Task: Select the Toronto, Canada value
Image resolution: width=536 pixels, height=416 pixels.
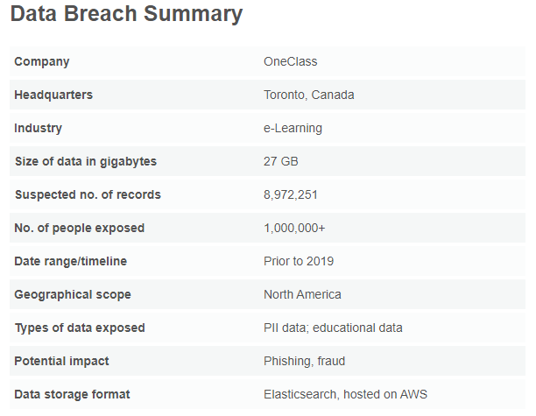Action: pyautogui.click(x=308, y=95)
